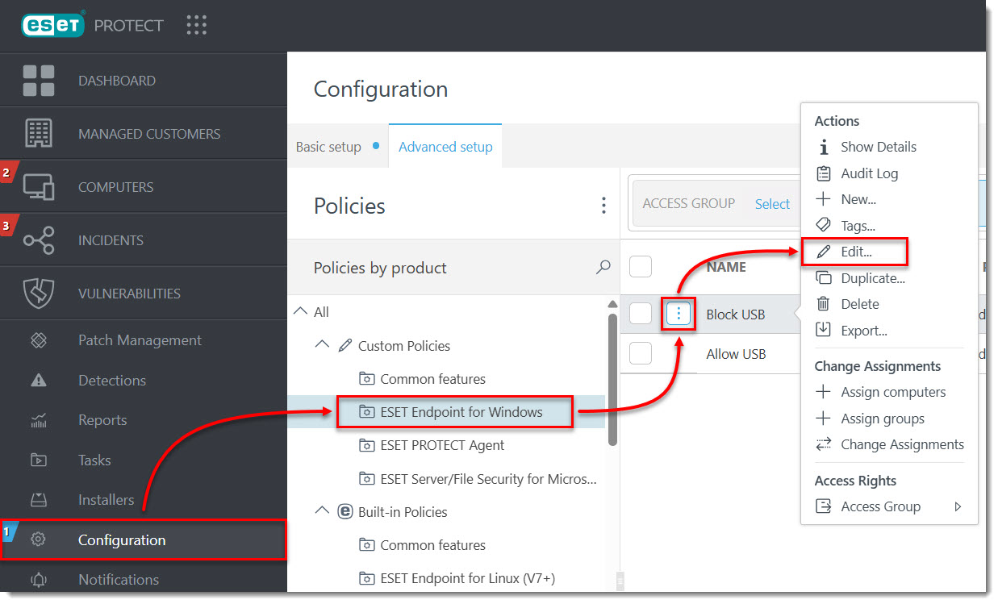Click the Audit Log clipboard icon
This screenshot has width=998, height=604.
(x=824, y=173)
